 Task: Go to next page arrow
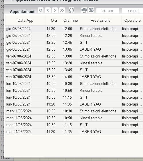[55, 10]
